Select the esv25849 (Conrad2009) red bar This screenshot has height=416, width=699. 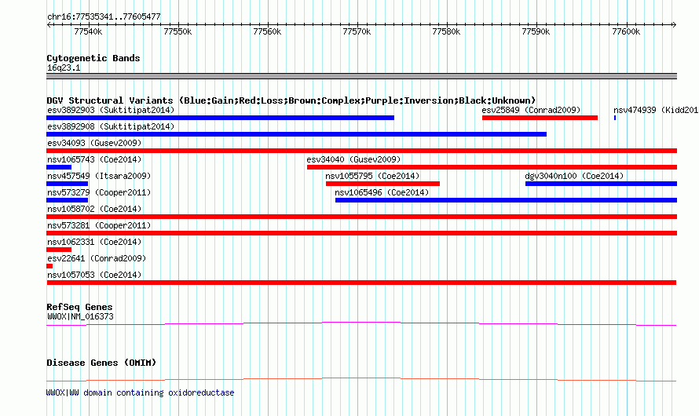[540, 118]
